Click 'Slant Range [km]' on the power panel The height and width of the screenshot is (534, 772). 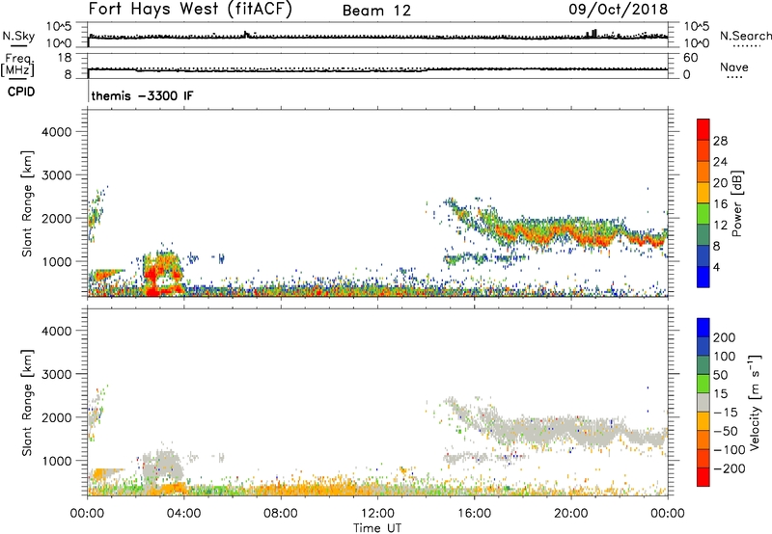27,203
